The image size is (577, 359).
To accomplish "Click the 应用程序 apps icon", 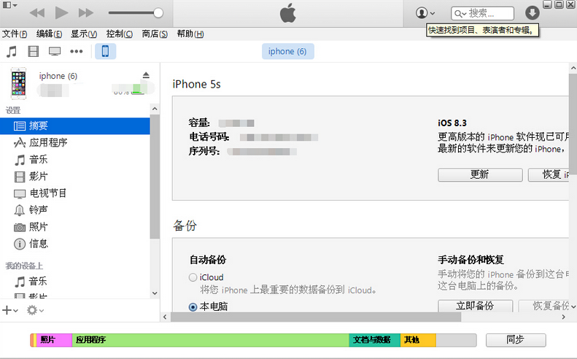I will tap(20, 142).
